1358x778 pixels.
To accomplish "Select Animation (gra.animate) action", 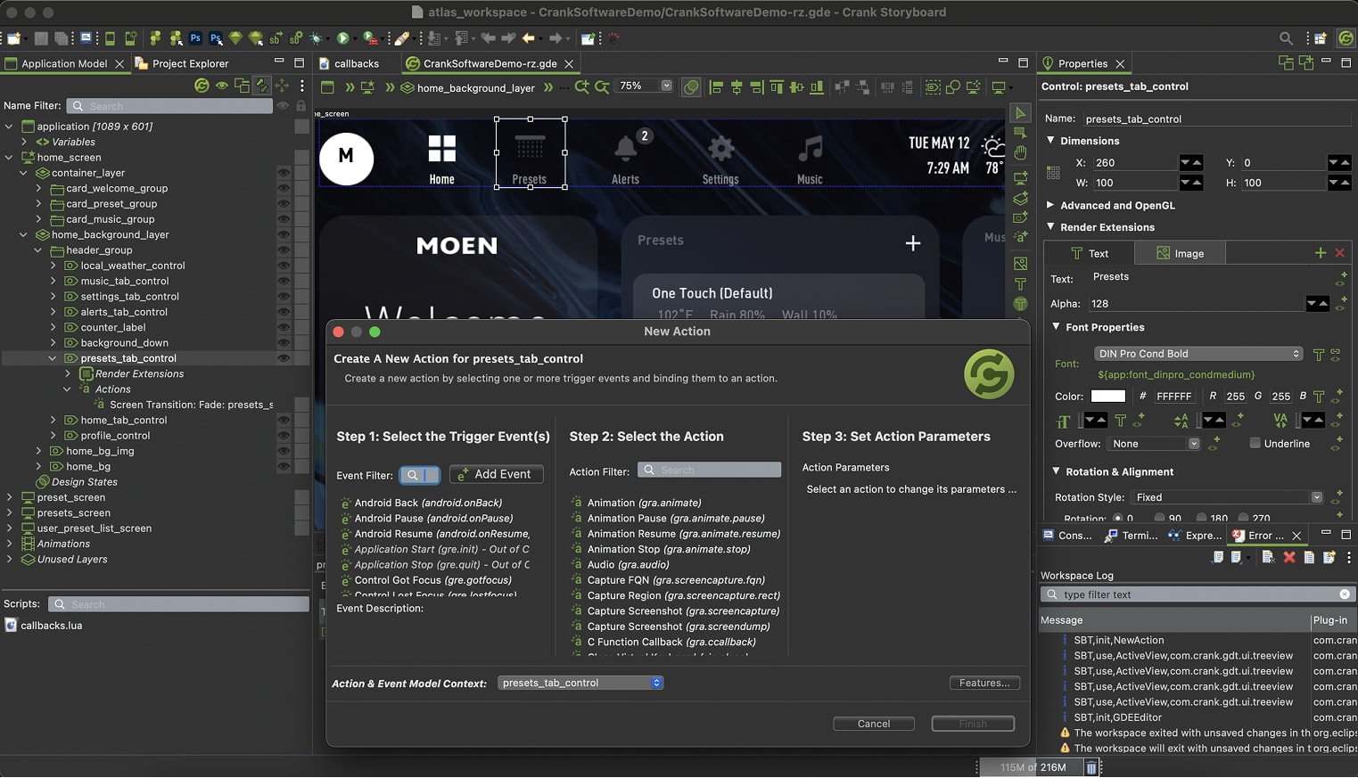I will [x=644, y=503].
